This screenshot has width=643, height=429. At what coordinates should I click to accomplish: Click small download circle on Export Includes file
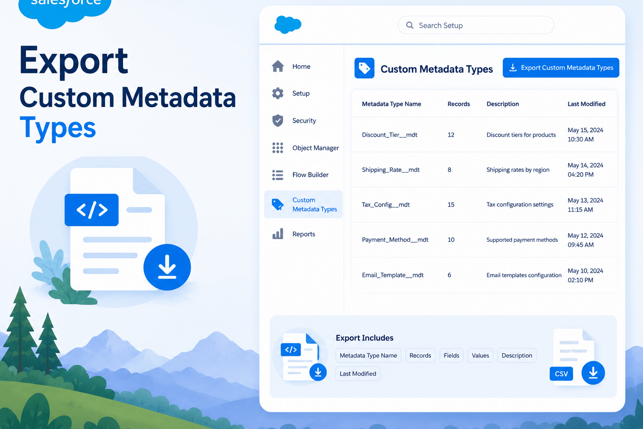pos(318,372)
